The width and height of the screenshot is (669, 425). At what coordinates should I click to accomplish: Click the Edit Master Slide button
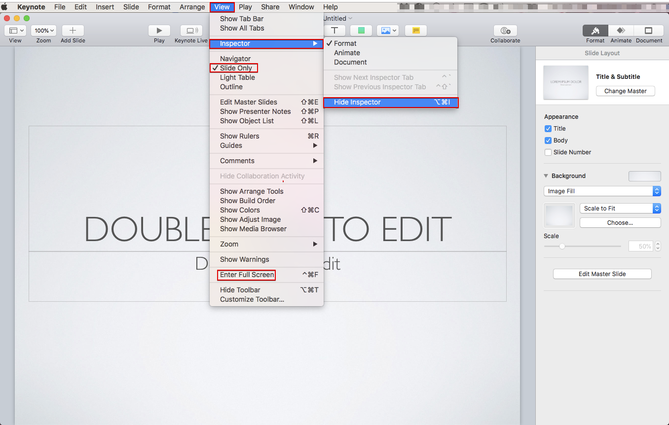pos(602,274)
